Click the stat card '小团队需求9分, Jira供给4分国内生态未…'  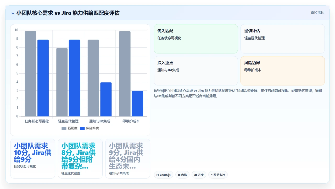click(128, 159)
